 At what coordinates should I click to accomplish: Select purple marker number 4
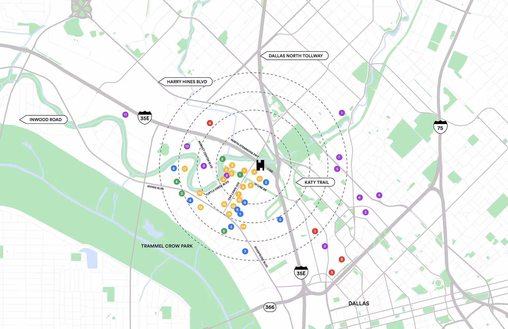(x=379, y=195)
